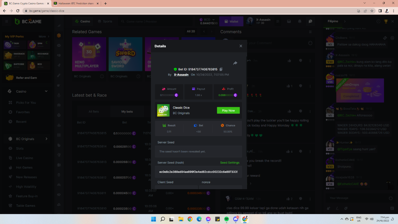Open Spotify from the Windows taskbar
Screen dimensions: 398x224
(x=227, y=219)
